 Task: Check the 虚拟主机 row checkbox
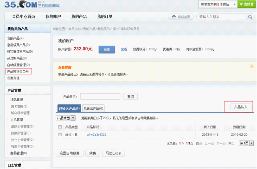pyautogui.click(x=60, y=134)
